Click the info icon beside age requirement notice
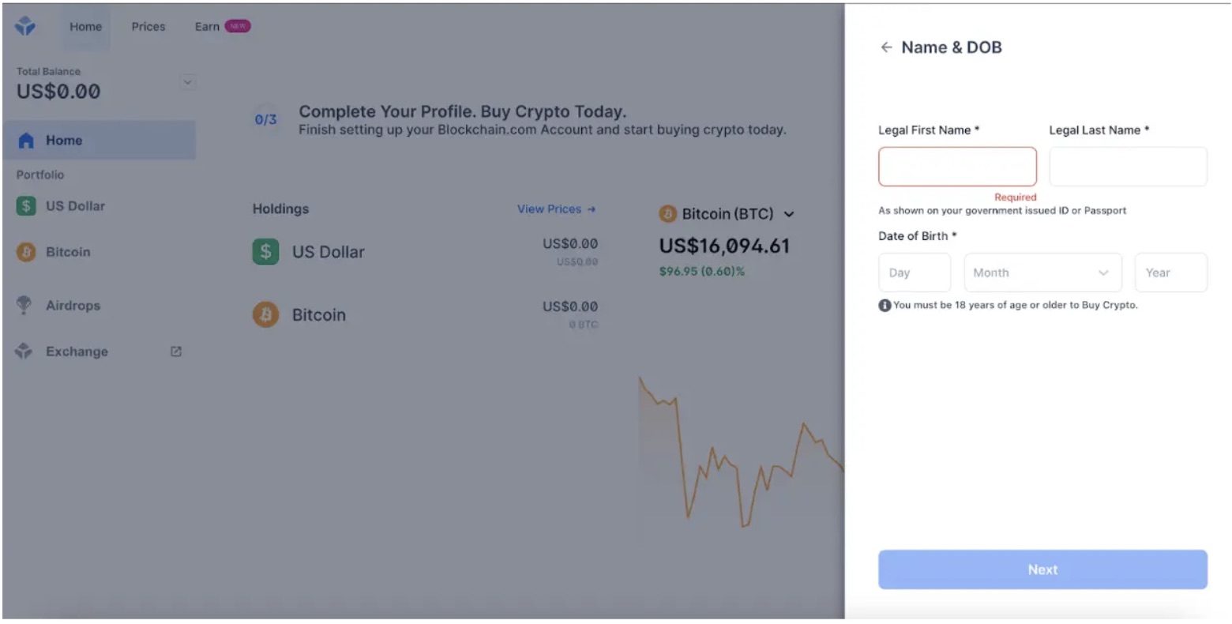The image size is (1232, 624). [x=884, y=304]
